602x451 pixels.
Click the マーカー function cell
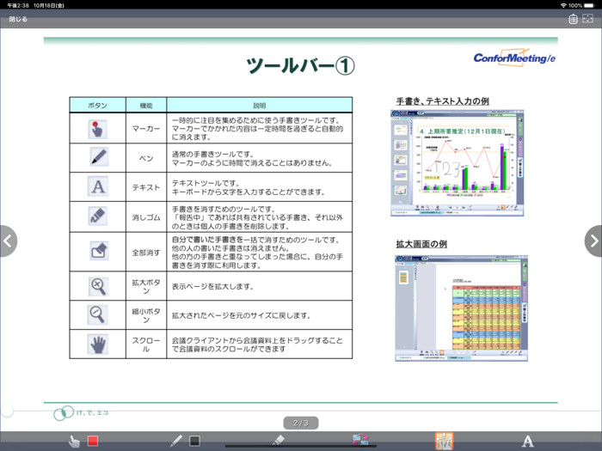146,129
